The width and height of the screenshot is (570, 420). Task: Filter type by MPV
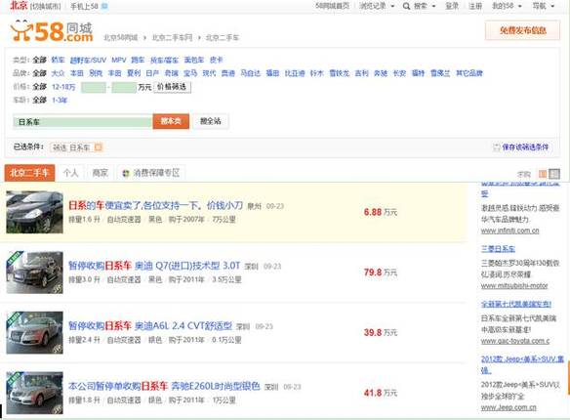(x=119, y=60)
